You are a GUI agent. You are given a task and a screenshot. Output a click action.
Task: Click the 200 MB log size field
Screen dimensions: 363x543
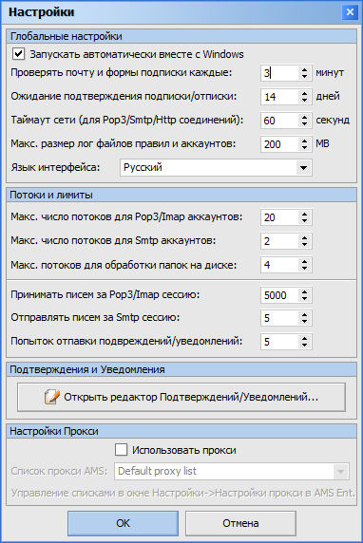click(279, 144)
